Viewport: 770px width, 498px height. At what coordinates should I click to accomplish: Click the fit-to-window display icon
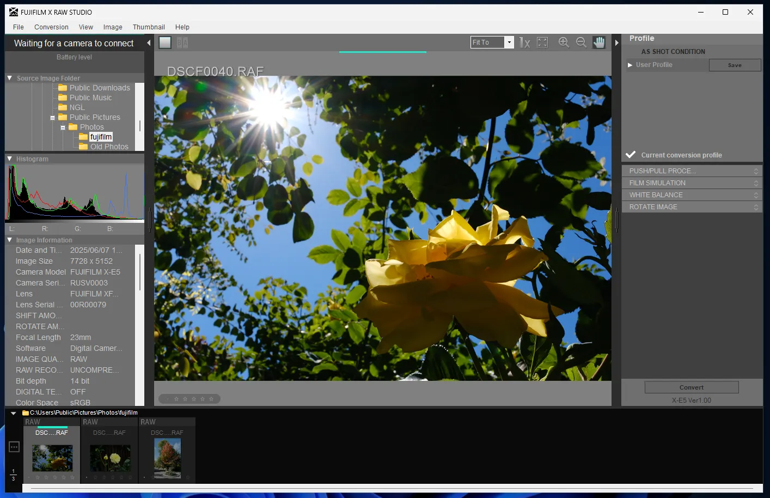(542, 42)
